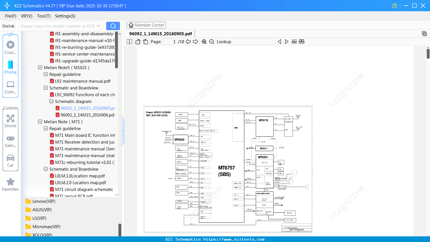Click the Shrink button
430x242 pixels.
pos(8,26)
